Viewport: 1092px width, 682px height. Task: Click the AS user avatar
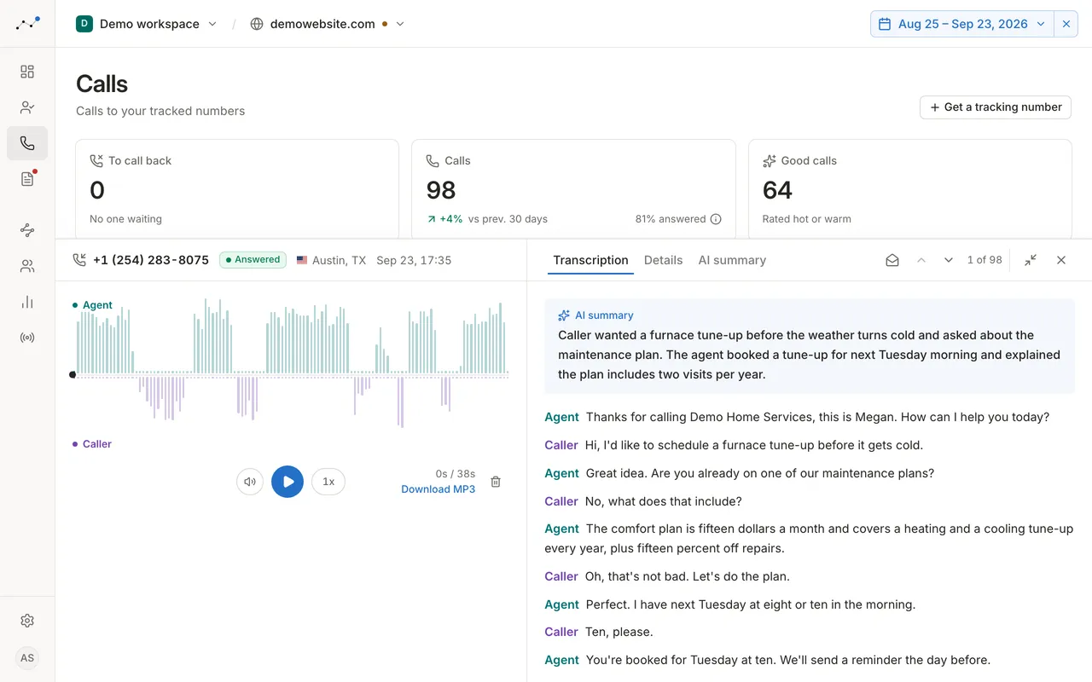(27, 658)
